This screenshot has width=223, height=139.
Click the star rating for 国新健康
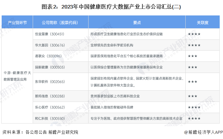click(193, 67)
